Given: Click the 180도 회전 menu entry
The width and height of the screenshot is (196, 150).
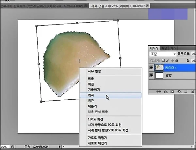Looking at the screenshot, I should point(111,119).
